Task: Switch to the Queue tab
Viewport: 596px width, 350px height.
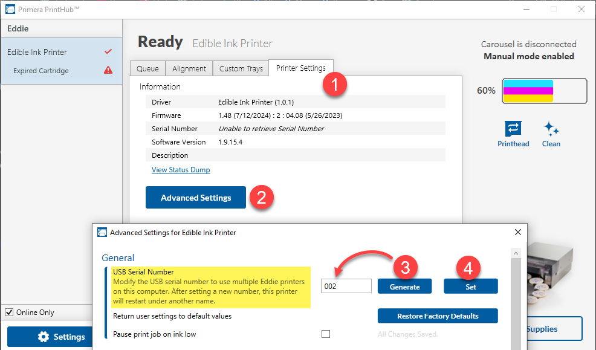Action: [x=147, y=68]
